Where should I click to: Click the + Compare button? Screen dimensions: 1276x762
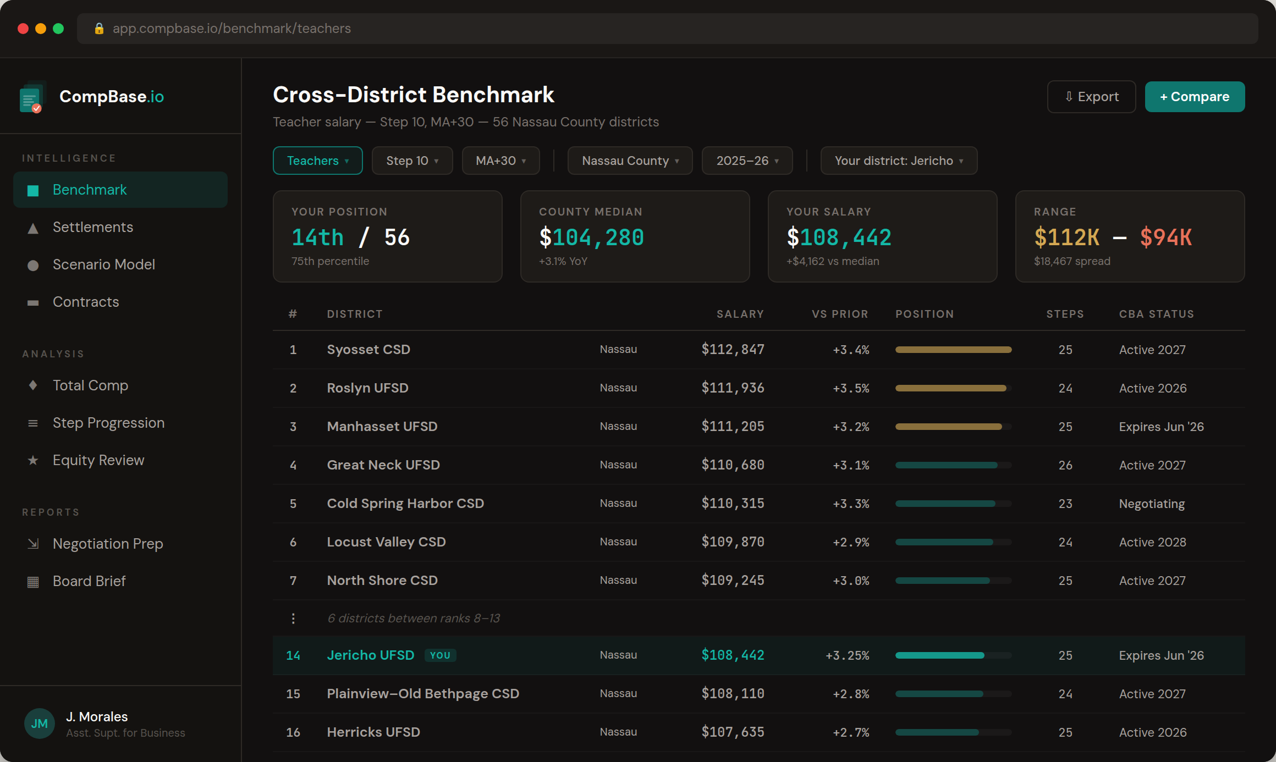(1195, 97)
